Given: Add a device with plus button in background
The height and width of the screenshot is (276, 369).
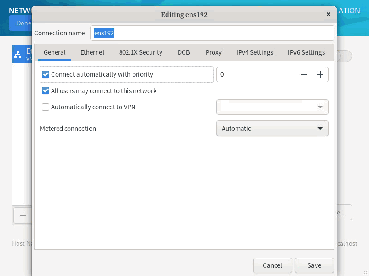Looking at the screenshot, I should pos(23,215).
